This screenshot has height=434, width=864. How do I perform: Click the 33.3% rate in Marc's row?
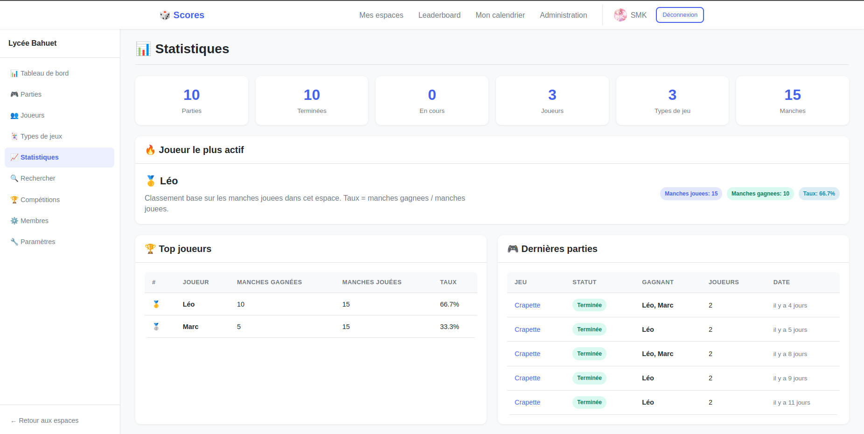(x=449, y=327)
